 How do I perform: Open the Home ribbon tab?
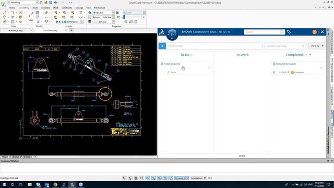click(x=11, y=8)
